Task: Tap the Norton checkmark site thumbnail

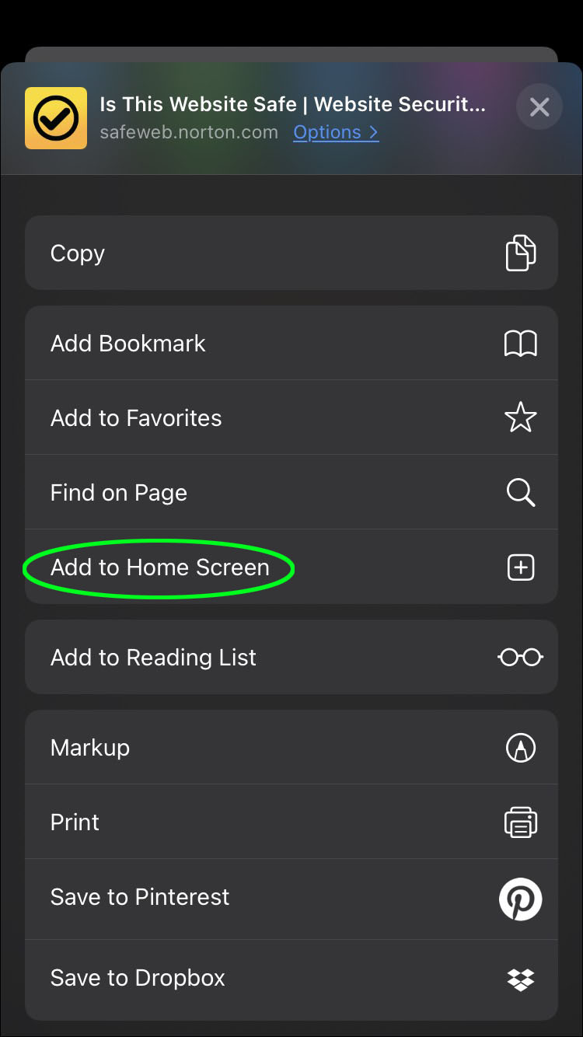Action: click(x=56, y=117)
